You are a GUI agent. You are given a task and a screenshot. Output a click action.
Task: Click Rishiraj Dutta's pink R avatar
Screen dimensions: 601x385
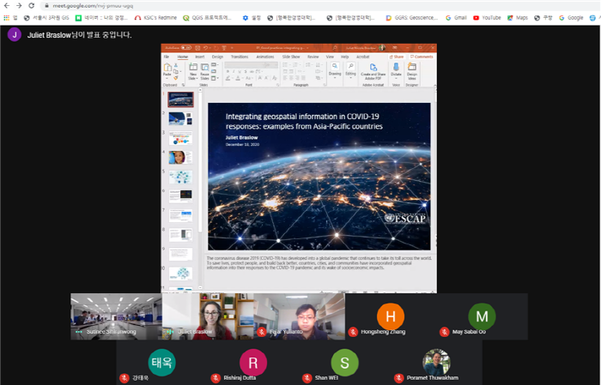pos(253,363)
